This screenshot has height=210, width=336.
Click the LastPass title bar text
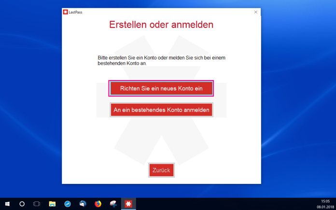pyautogui.click(x=75, y=13)
